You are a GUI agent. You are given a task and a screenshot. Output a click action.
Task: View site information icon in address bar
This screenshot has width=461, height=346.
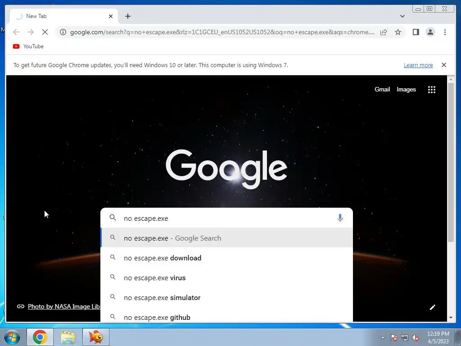pos(63,32)
